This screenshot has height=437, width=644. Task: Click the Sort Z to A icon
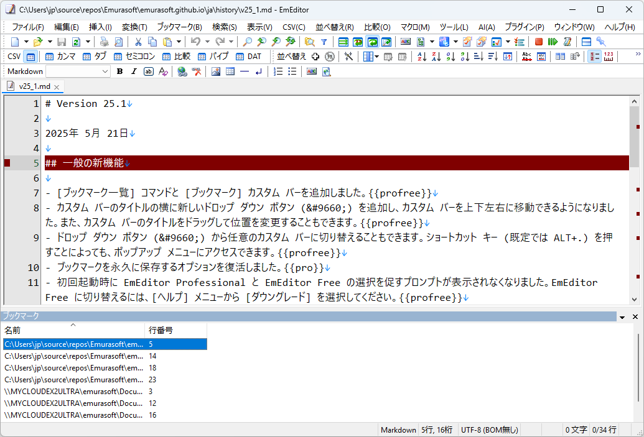436,57
